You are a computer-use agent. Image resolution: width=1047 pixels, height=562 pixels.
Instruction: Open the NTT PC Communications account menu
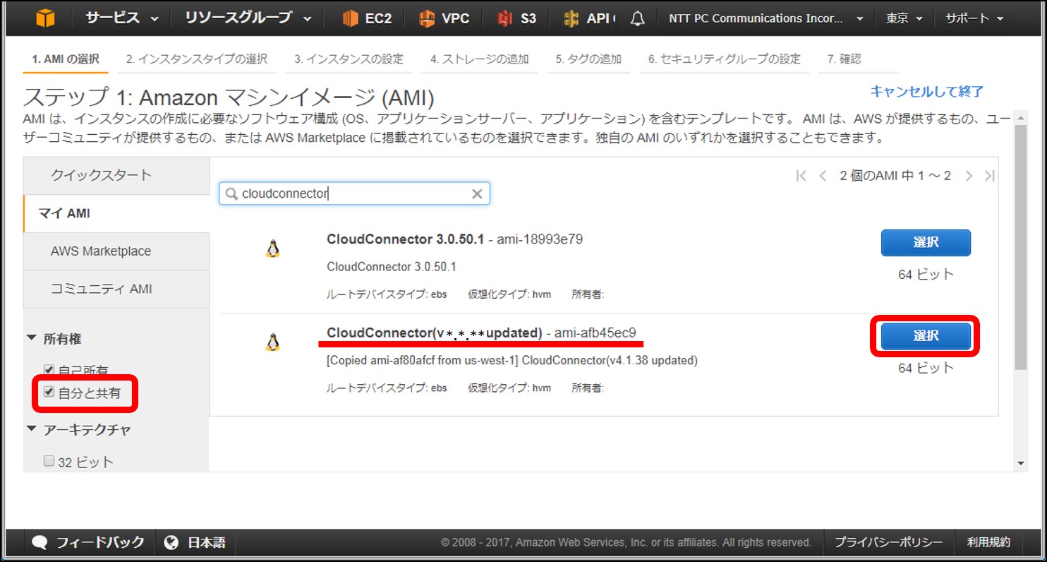(x=766, y=18)
